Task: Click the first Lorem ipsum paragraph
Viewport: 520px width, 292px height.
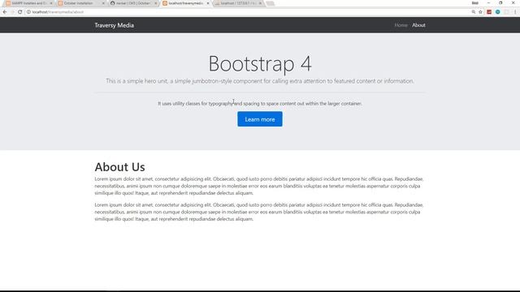Action: pyautogui.click(x=259, y=186)
